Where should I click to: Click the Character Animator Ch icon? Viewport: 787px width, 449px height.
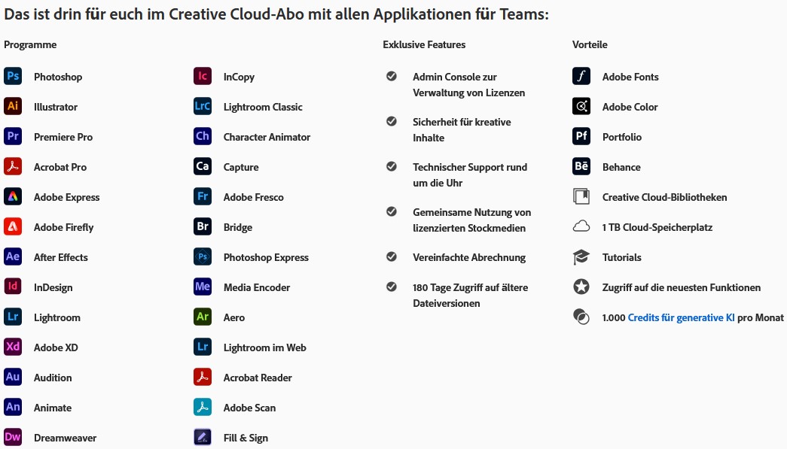coord(203,136)
